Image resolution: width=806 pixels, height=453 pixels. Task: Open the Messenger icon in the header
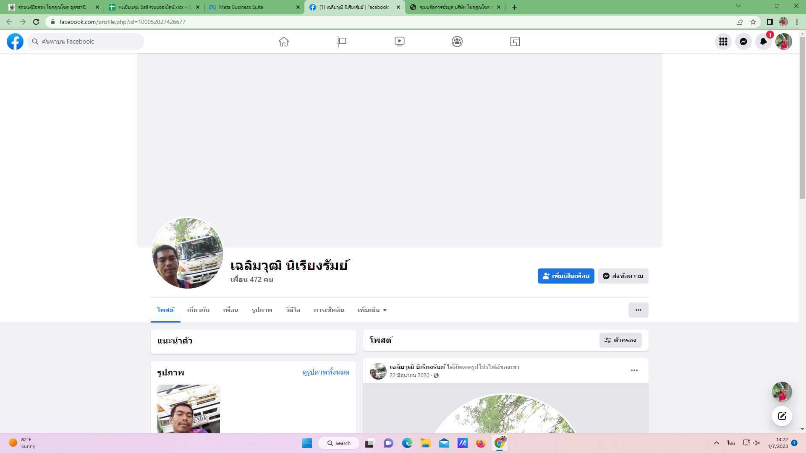(743, 42)
